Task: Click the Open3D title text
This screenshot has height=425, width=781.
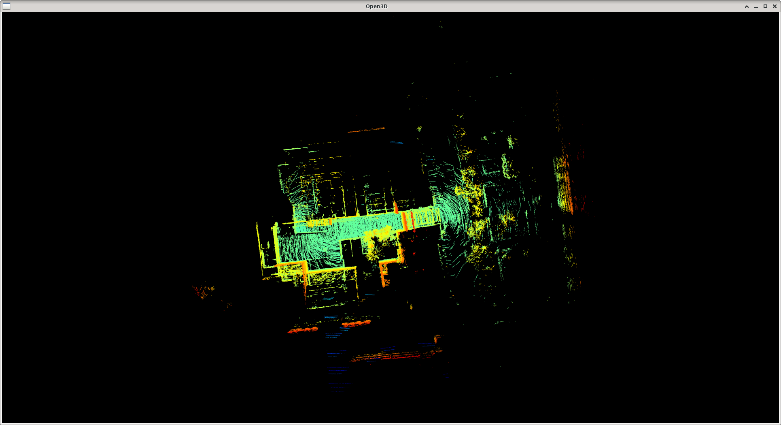Action: (377, 6)
